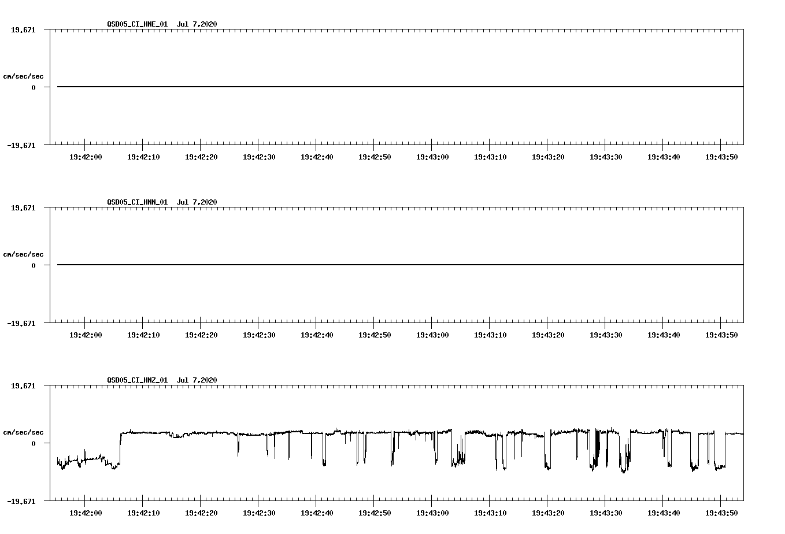Screen dimensions: 785x534
Task: Click 19:42:00 time label under HNE plot
Action: [x=86, y=157]
